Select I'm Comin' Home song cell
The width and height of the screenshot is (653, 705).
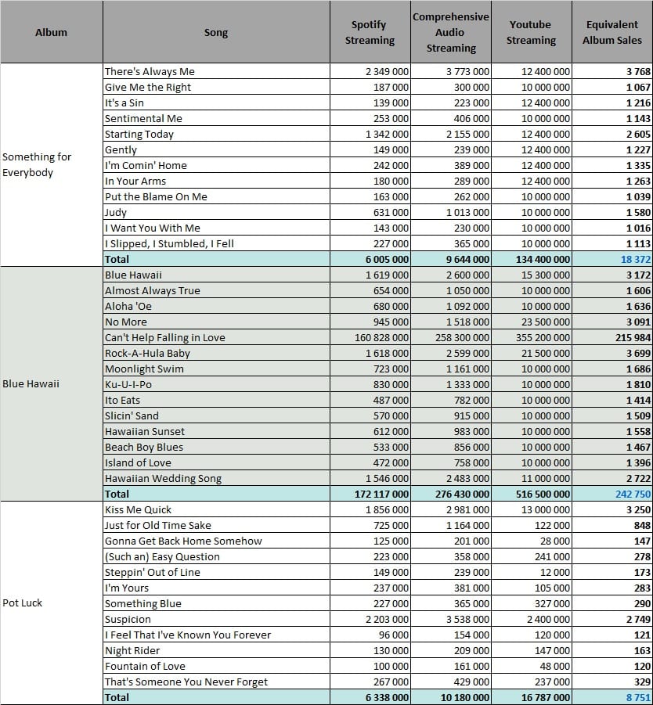(x=216, y=165)
